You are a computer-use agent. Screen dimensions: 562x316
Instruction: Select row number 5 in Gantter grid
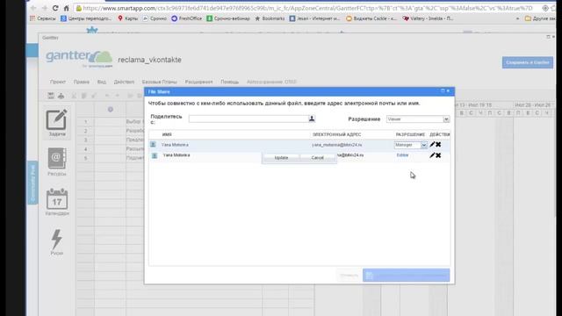(x=86, y=158)
